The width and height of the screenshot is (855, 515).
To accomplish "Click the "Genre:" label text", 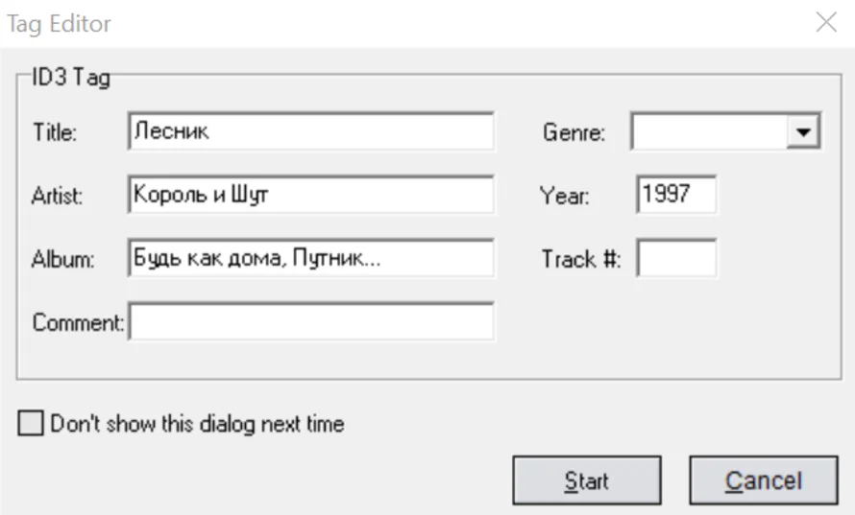I will (574, 132).
